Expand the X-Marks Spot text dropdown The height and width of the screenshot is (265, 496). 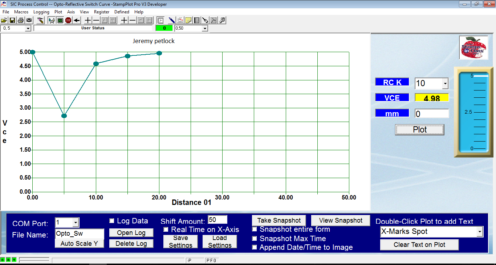(x=480, y=232)
